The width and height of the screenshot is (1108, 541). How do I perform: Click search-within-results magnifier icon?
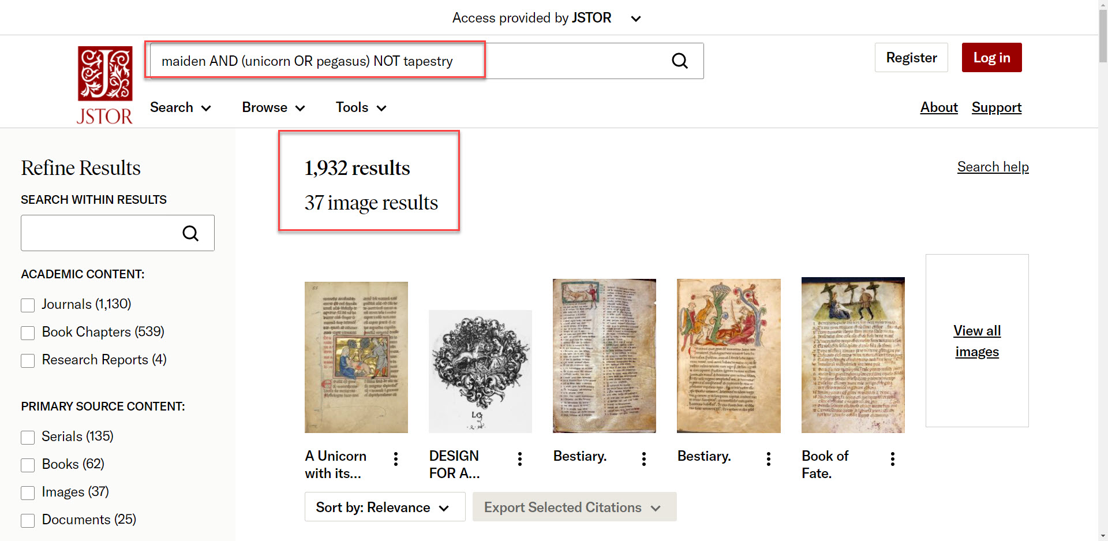[x=190, y=233]
